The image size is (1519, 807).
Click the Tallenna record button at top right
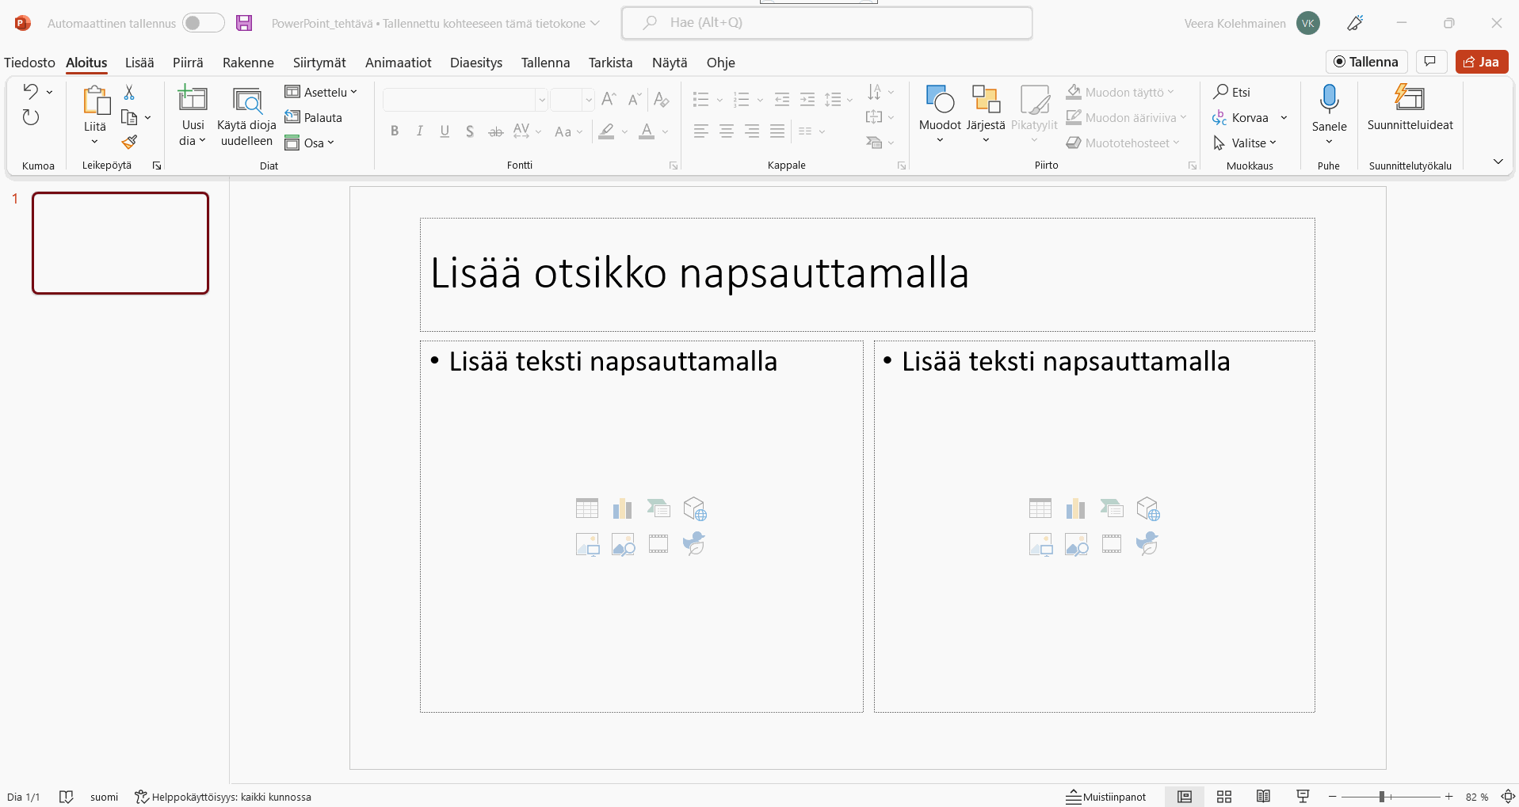click(x=1367, y=62)
